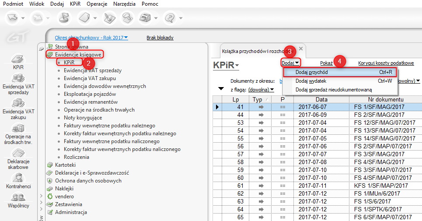This screenshot has height=221, width=422.
Task: Open Wspólnicy sidebar shortcut
Action: coord(18,200)
